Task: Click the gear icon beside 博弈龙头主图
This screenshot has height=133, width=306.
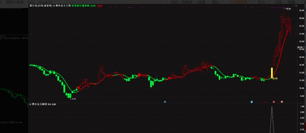Action: click(54, 6)
